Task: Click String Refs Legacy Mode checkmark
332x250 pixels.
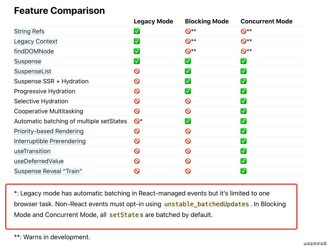Action: 137,31
